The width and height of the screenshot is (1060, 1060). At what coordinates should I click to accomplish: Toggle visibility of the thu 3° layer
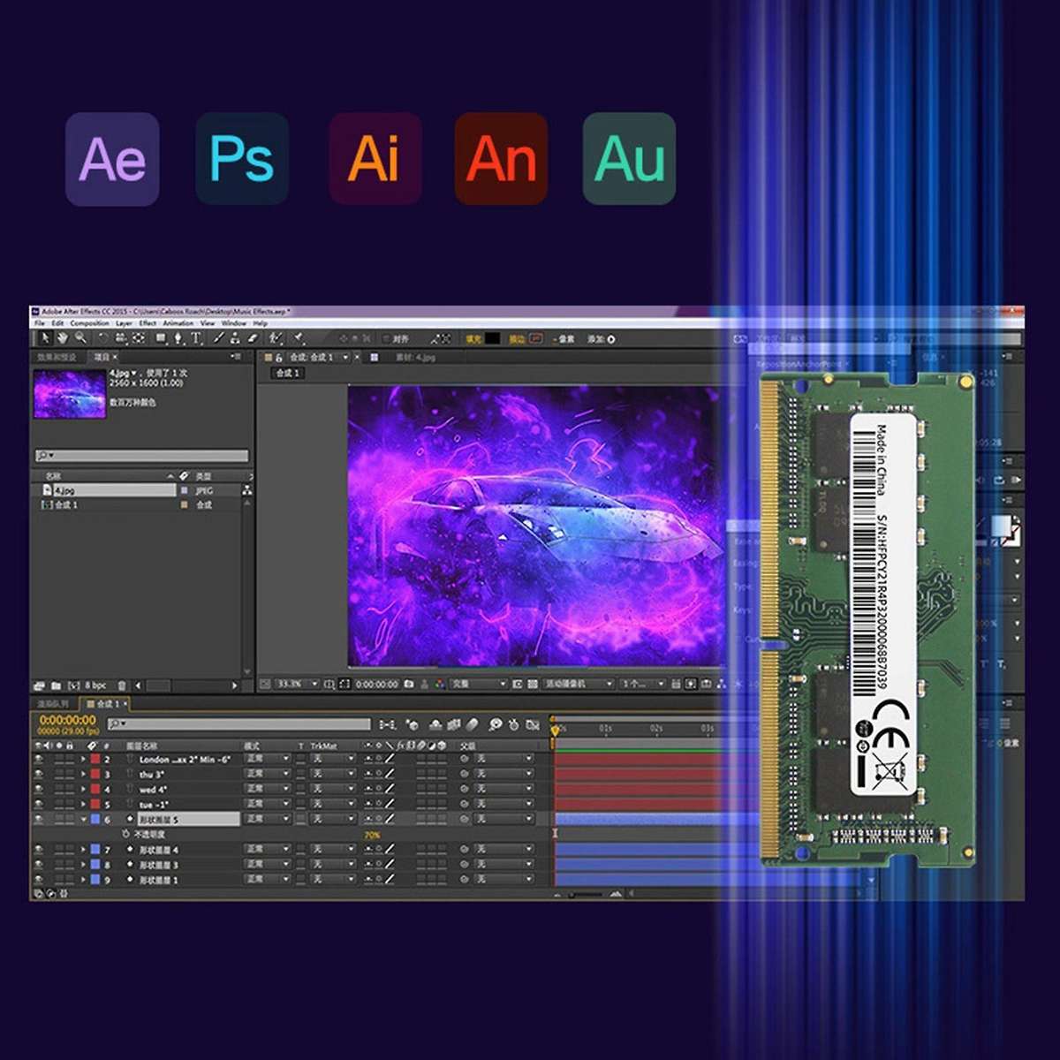tap(38, 775)
